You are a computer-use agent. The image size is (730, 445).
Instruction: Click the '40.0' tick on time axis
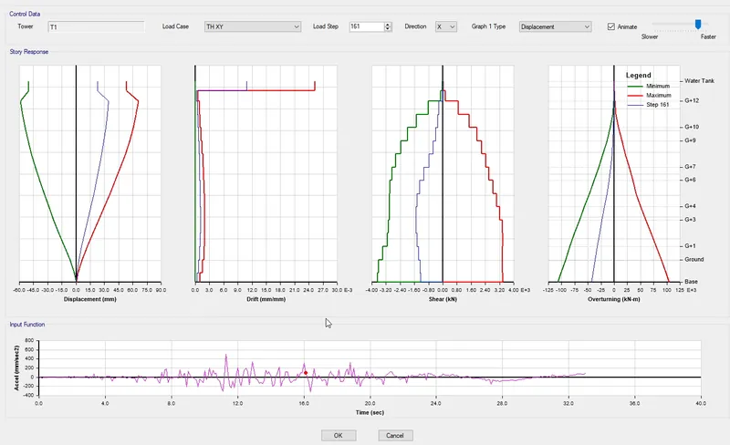tap(701, 404)
